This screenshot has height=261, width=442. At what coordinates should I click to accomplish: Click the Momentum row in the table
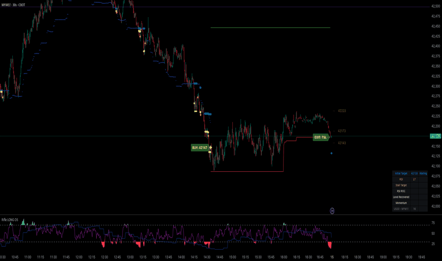click(410, 203)
